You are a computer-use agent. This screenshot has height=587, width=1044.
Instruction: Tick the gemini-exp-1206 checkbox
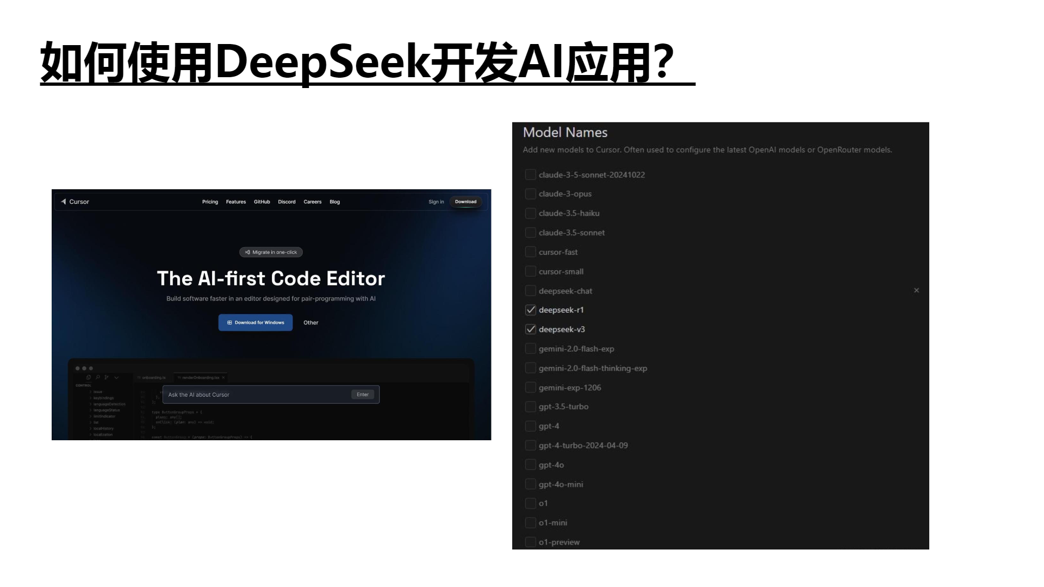[x=530, y=388]
